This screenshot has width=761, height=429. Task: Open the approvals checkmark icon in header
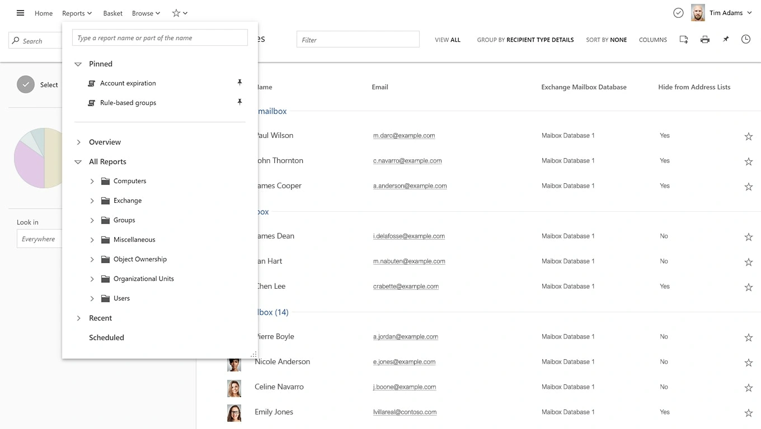pyautogui.click(x=678, y=13)
